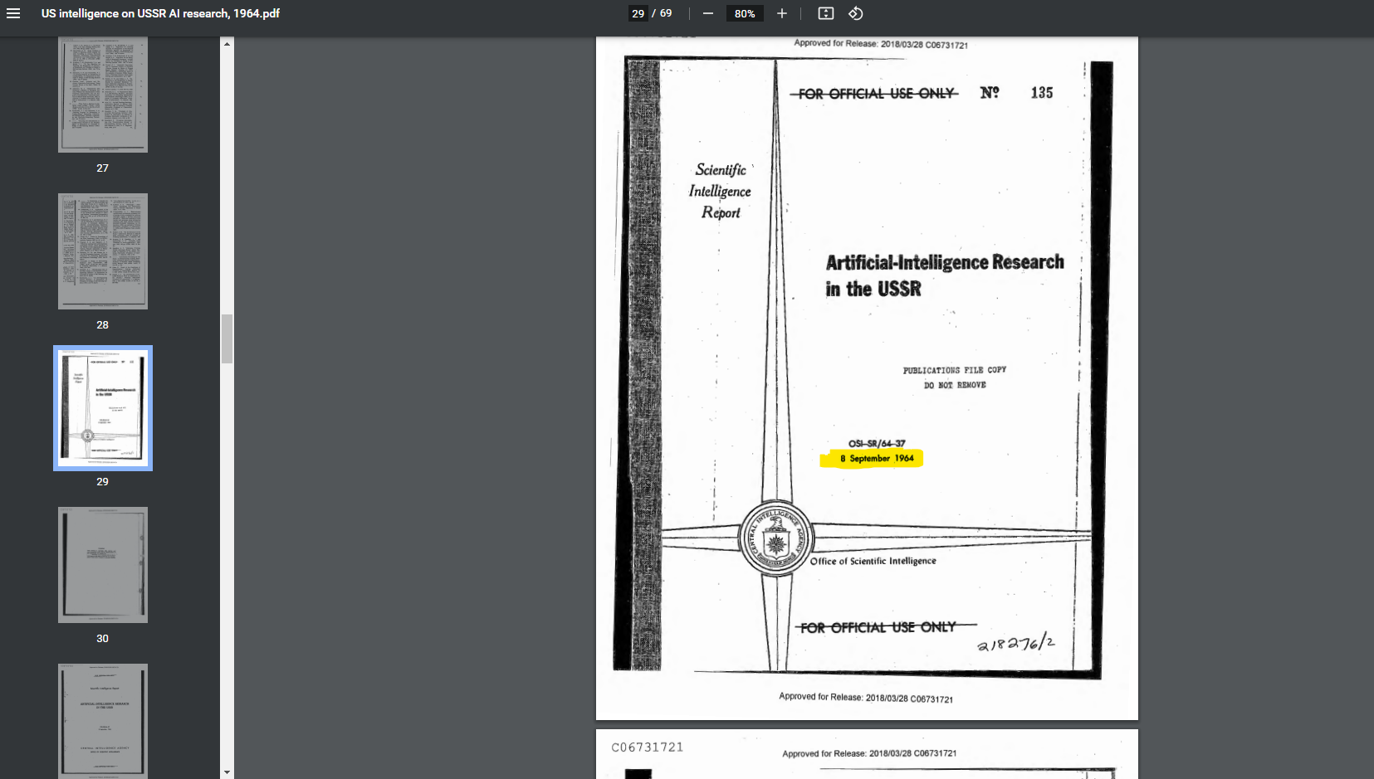1374x779 pixels.
Task: Toggle the sidebar hamburger menu
Action: [x=13, y=13]
